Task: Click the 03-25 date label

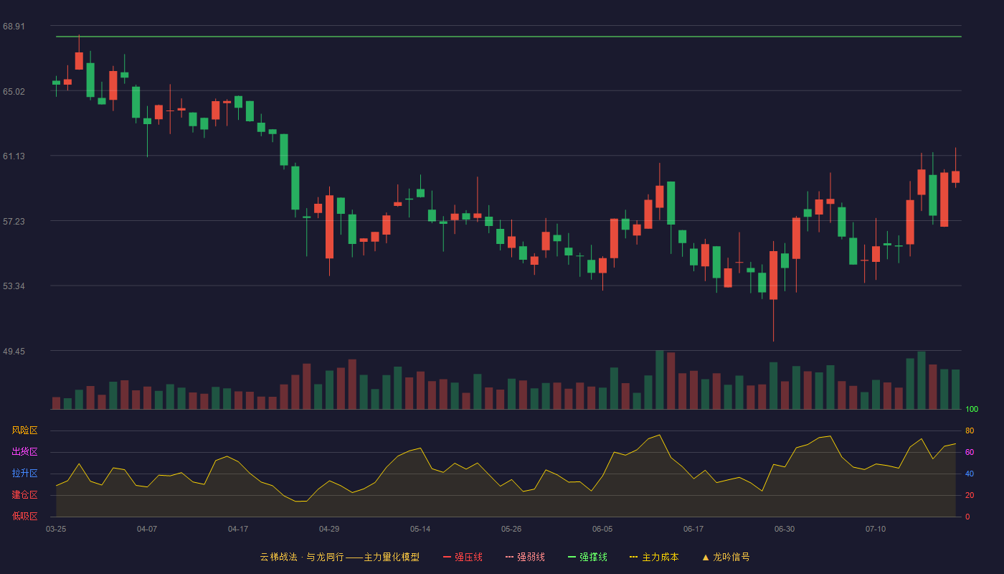Action: pos(56,529)
